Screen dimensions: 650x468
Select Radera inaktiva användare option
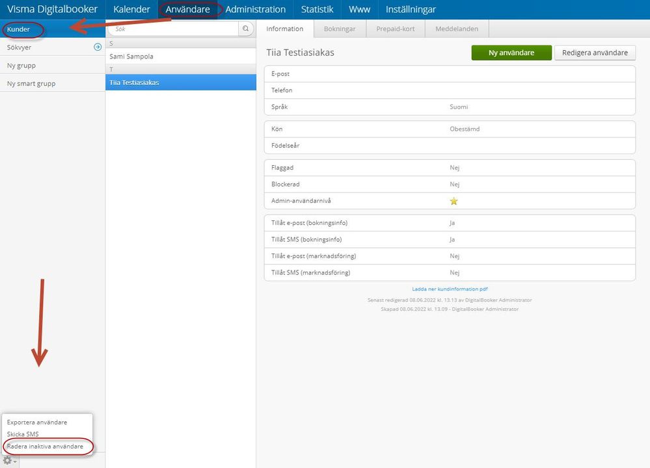45,446
